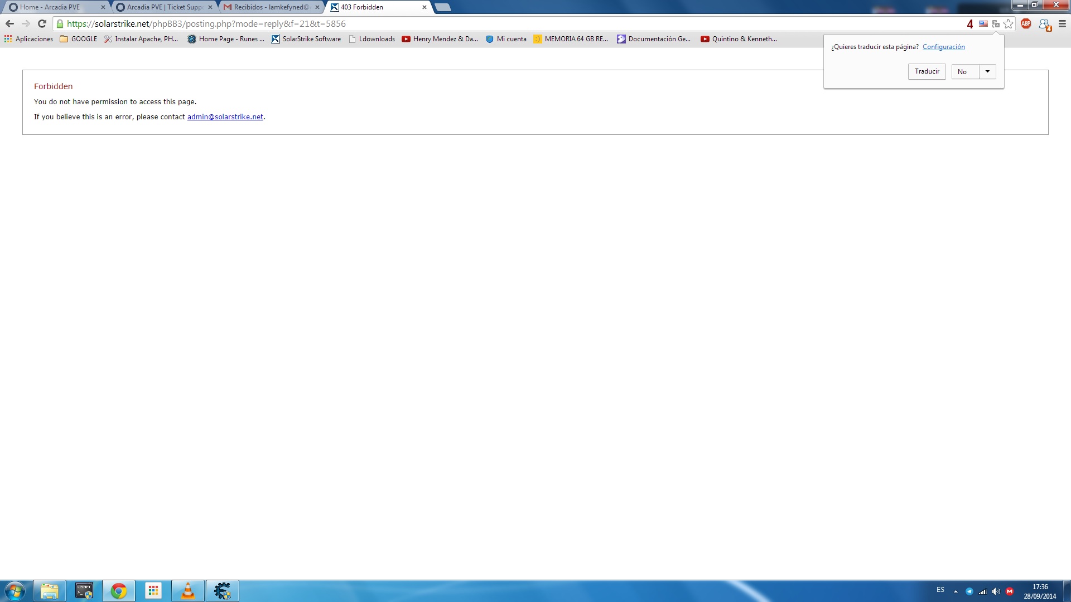1071x602 pixels.
Task: Open the users extension icon with badge
Action: click(1044, 24)
